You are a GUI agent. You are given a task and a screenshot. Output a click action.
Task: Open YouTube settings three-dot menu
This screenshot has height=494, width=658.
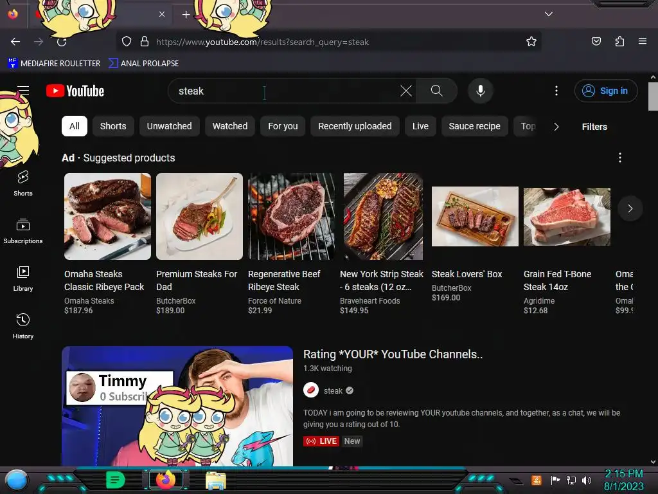556,91
